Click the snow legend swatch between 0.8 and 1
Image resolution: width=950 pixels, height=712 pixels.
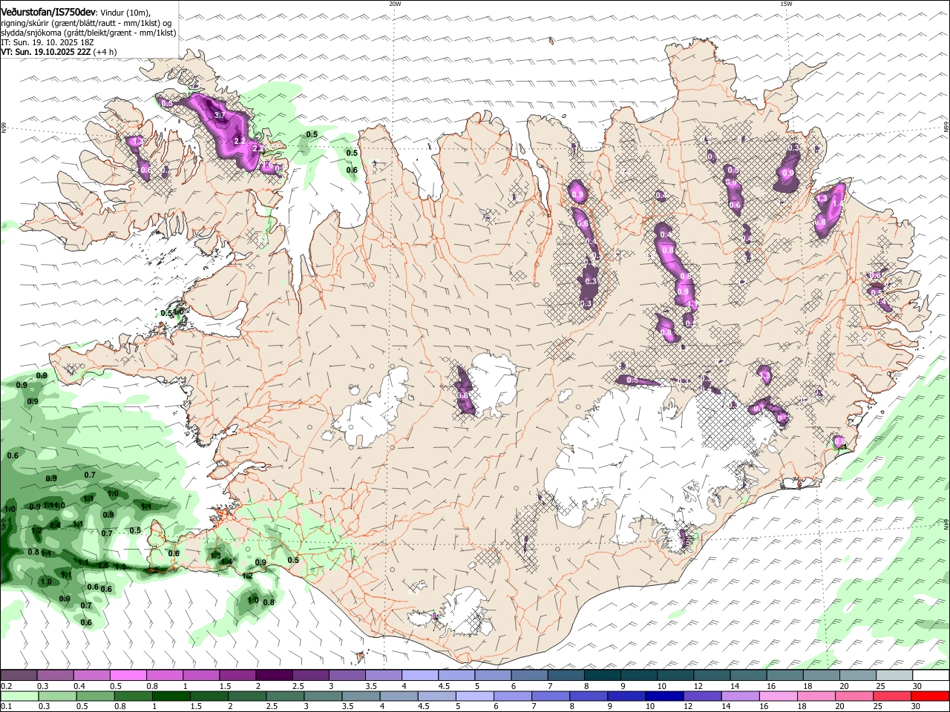(164, 675)
